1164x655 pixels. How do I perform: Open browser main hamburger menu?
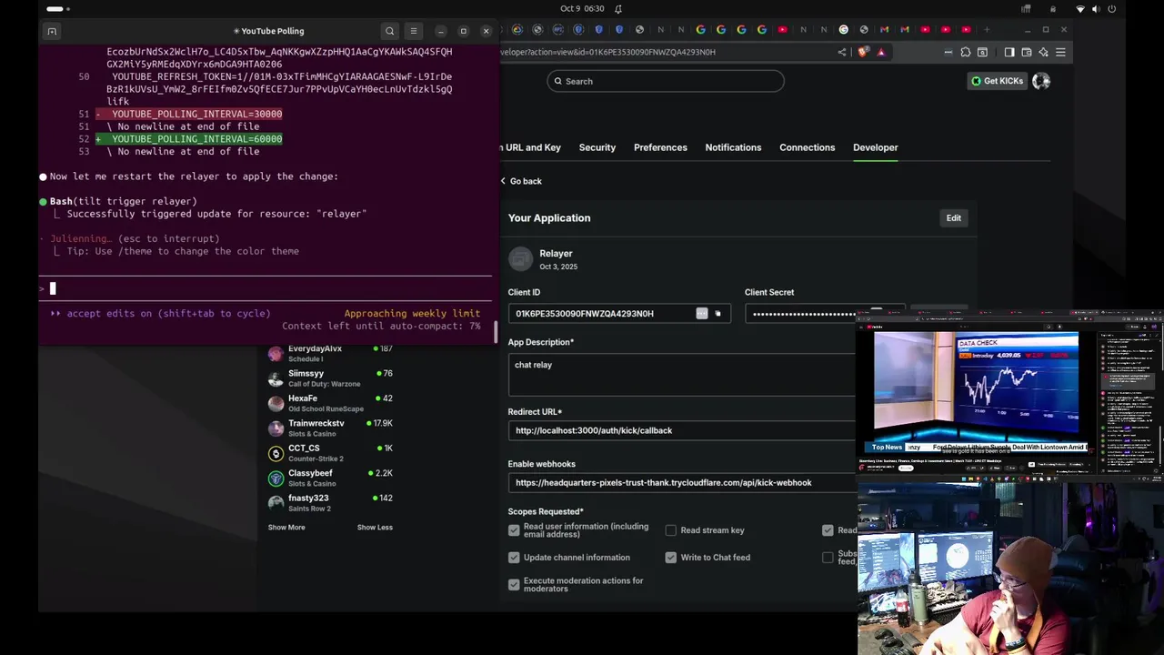[x=1060, y=52]
